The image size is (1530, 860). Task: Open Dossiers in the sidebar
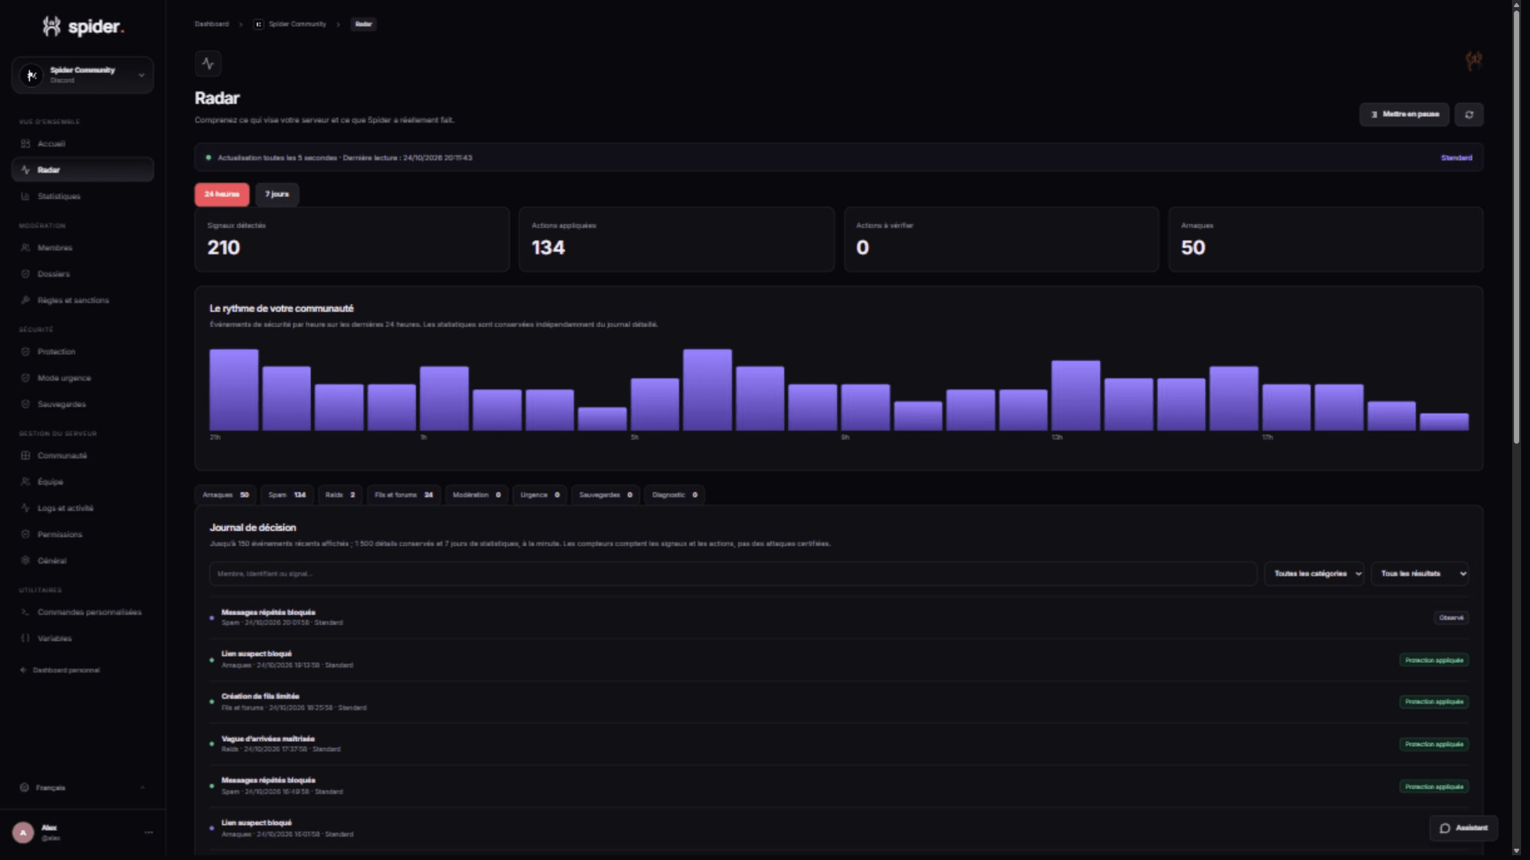pyautogui.click(x=82, y=274)
